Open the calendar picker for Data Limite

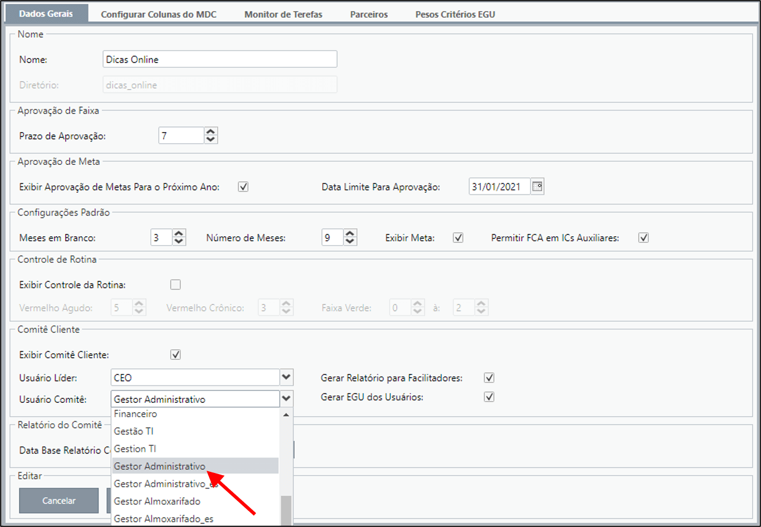537,187
